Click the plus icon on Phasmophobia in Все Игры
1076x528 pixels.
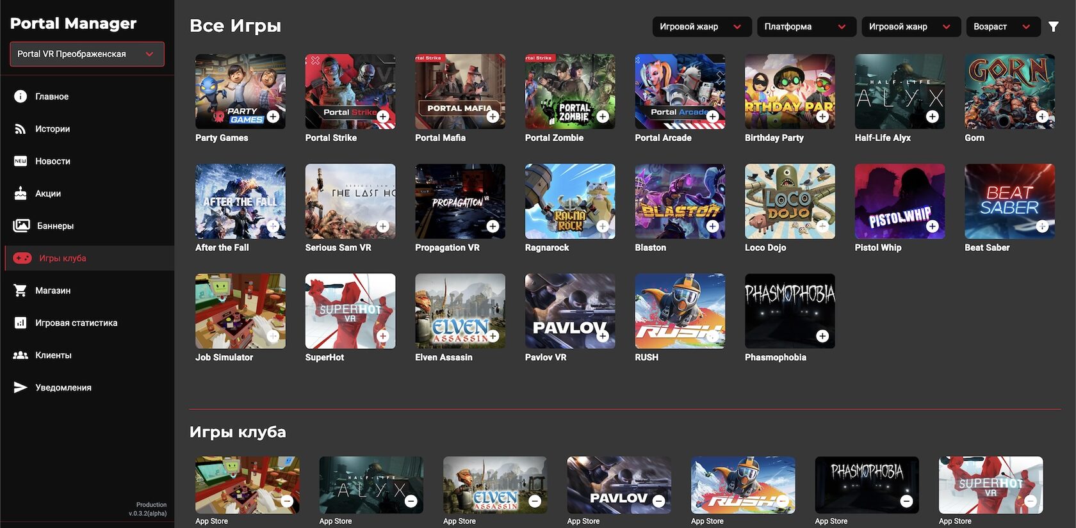822,336
